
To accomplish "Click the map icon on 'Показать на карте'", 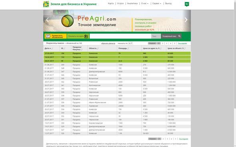I will (86, 36).
